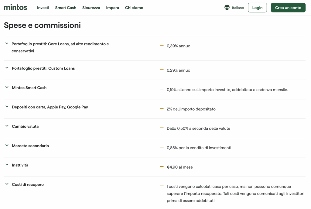Expand the Cambio valuta chevron

click(7, 126)
